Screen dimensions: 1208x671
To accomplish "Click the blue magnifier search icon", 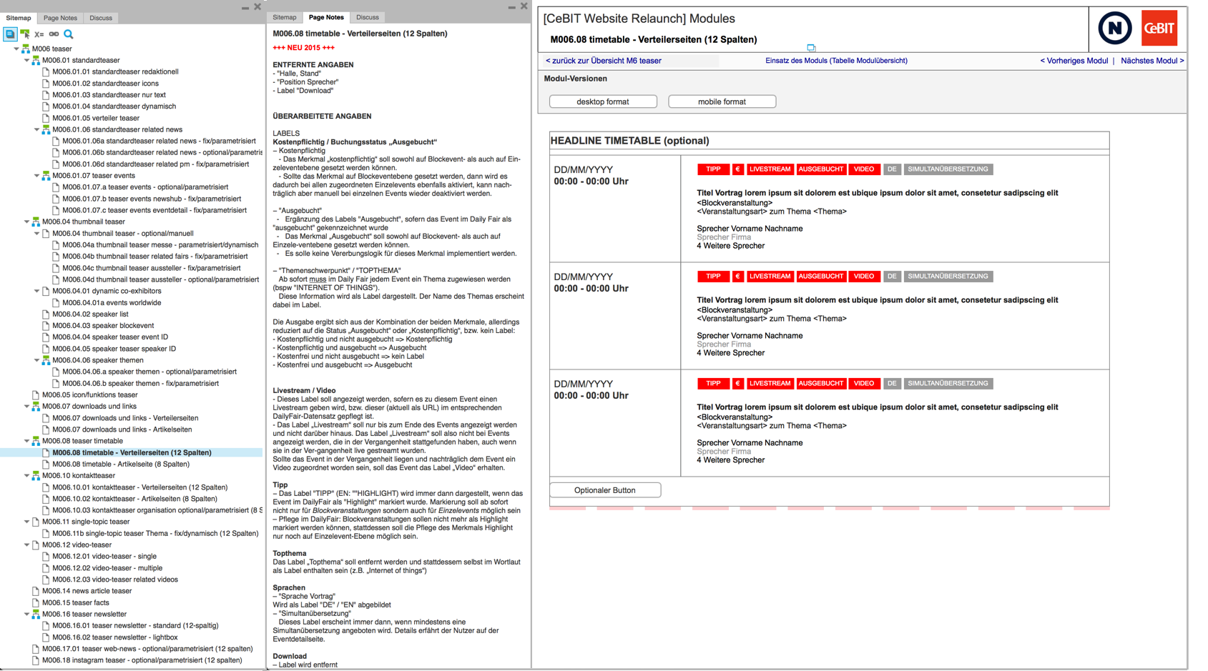I will (69, 34).
